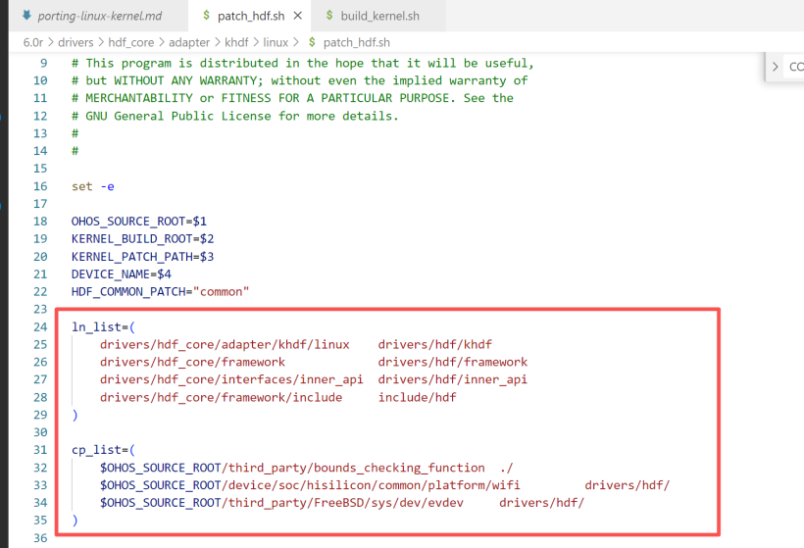
Task: Click line number 31 in the gutter
Action: (39, 450)
